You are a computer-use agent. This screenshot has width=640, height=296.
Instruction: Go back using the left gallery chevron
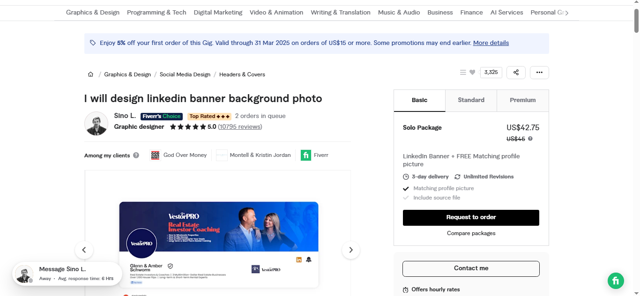pyautogui.click(x=84, y=250)
